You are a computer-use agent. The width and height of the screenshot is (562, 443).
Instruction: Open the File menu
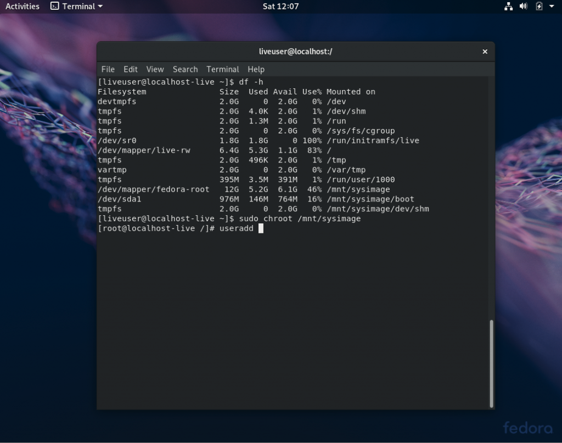click(x=108, y=69)
